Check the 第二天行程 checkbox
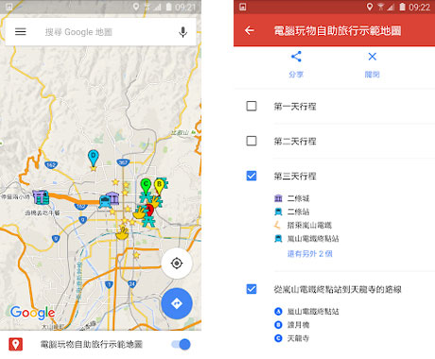Viewport: 435px width, 359px height. [252, 141]
